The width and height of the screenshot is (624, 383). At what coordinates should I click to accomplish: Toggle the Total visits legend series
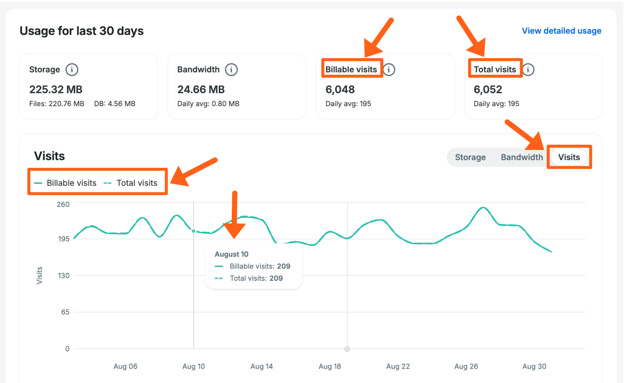tap(131, 183)
